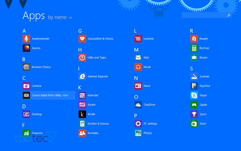
Task: Open the Hilfe und Tipps icon
Action: [82, 58]
